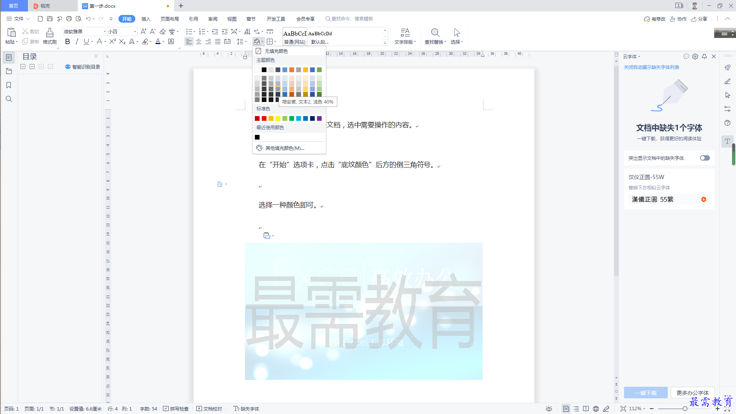Click the Paste clipboard icon
Image resolution: width=736 pixels, height=414 pixels.
point(11,33)
